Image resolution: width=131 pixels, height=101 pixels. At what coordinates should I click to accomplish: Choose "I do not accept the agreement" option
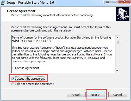(x=13, y=84)
